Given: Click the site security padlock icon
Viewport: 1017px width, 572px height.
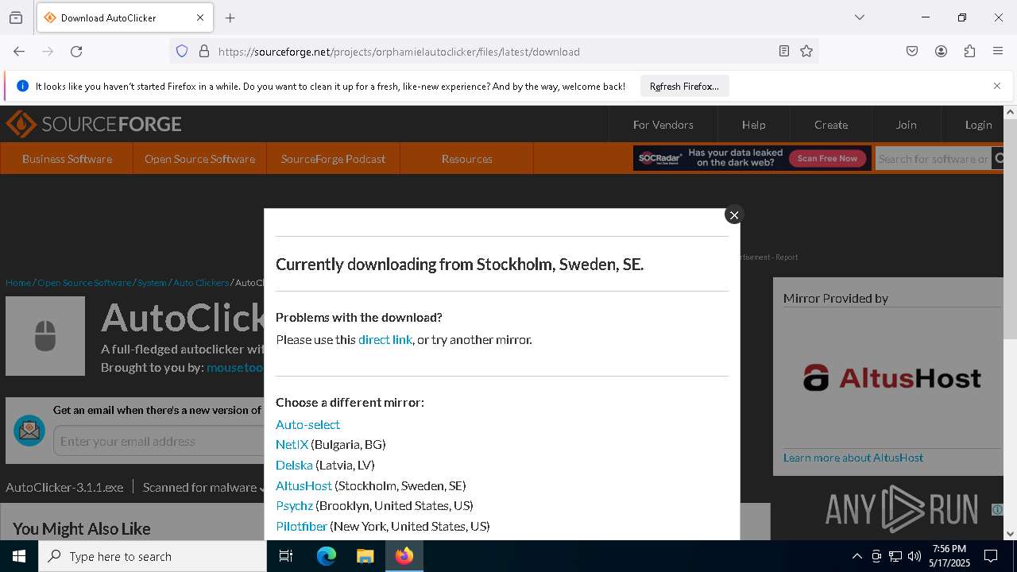Looking at the screenshot, I should tap(204, 52).
